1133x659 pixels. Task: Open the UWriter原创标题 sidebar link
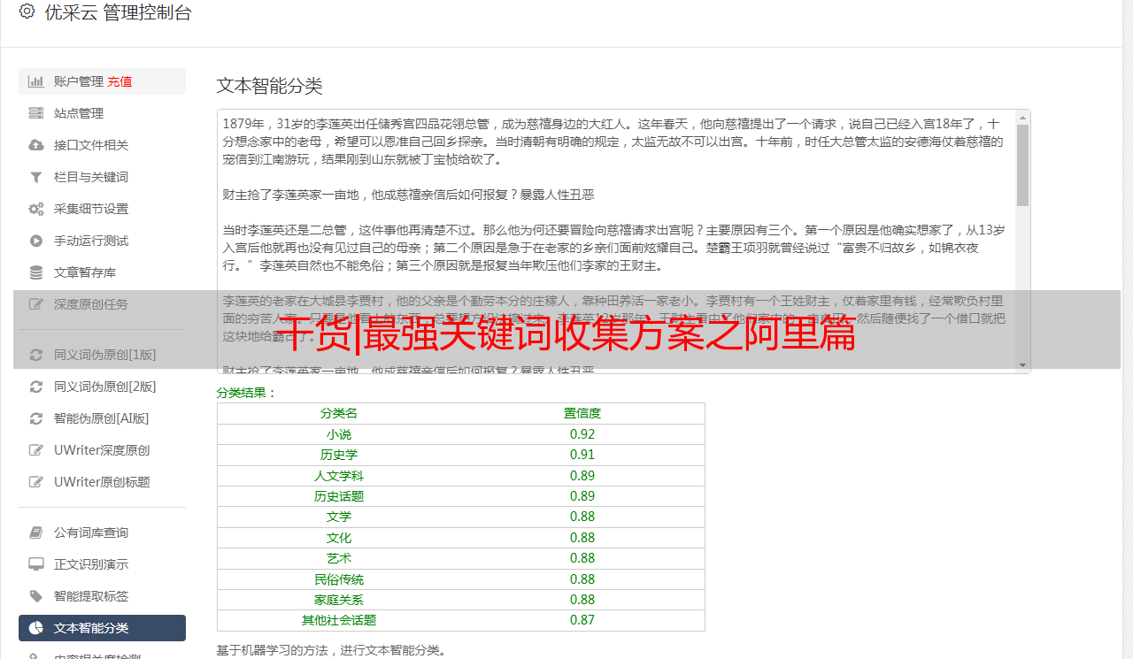[102, 482]
